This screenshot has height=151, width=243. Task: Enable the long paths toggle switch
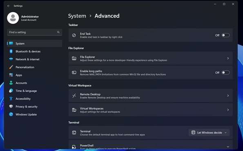[x=225, y=72]
